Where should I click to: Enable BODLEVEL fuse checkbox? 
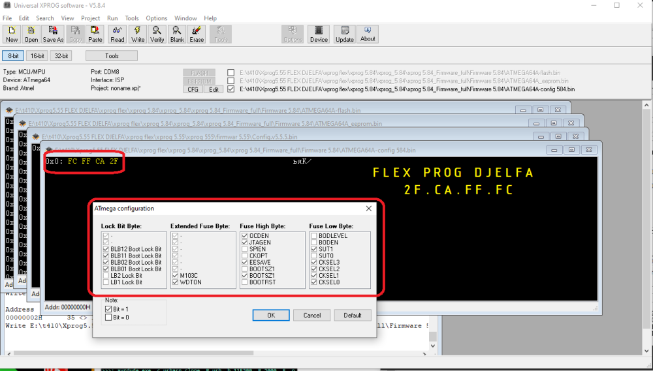(314, 236)
